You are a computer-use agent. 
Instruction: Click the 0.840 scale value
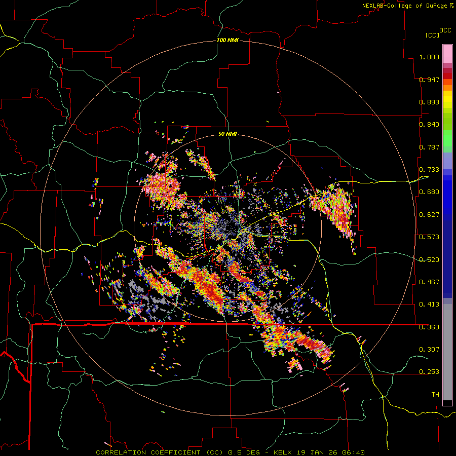(429, 125)
